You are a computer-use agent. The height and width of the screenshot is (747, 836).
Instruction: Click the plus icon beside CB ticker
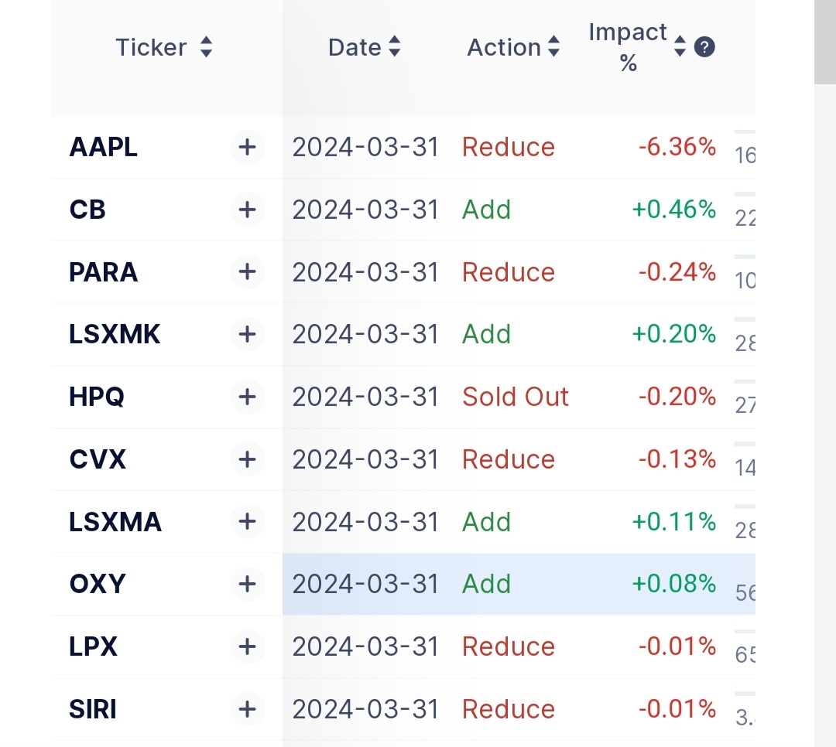tap(248, 210)
